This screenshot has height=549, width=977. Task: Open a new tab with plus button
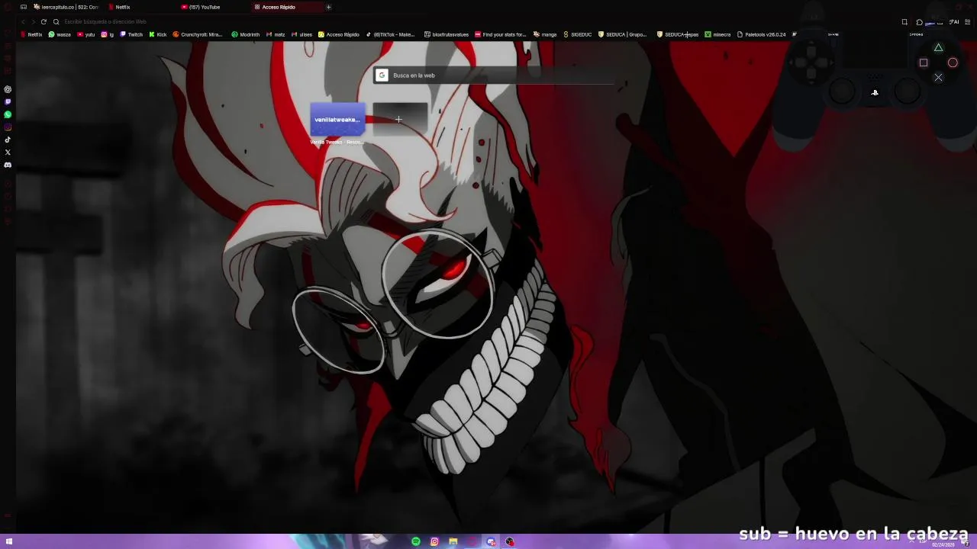328,7
